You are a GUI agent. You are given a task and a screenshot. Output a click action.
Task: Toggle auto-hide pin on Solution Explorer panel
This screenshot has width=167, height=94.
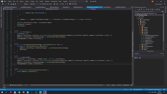pos(162,7)
